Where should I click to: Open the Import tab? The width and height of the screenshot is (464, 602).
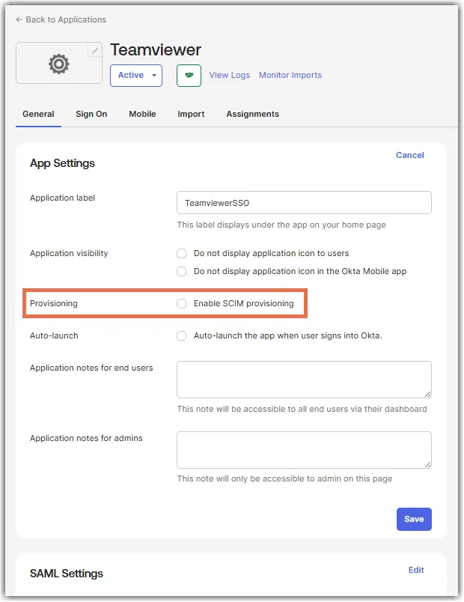tap(191, 114)
